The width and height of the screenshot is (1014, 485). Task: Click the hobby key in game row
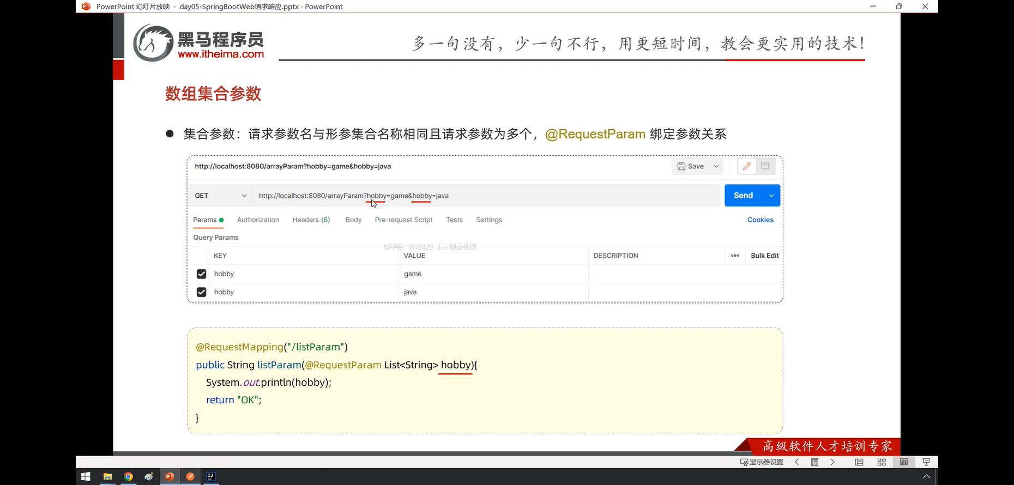pos(224,274)
